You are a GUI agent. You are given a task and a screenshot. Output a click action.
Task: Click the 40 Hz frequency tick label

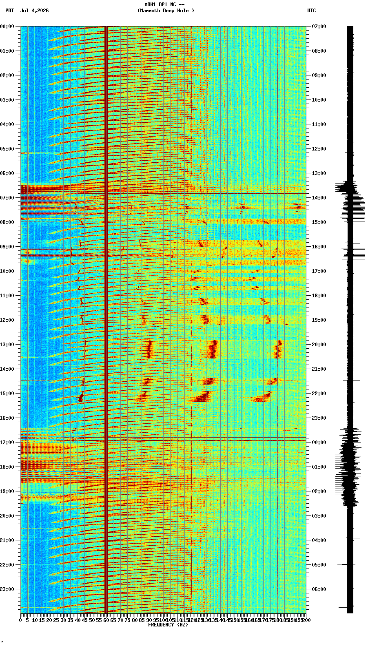pos(78,620)
